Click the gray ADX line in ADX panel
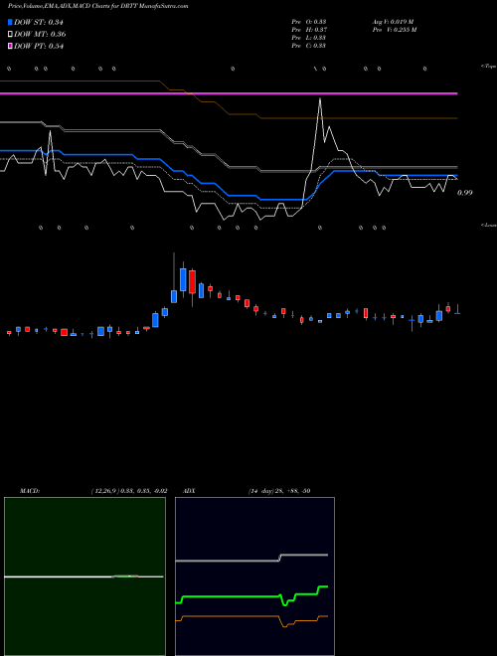This screenshot has height=656, width=497. [x=251, y=561]
